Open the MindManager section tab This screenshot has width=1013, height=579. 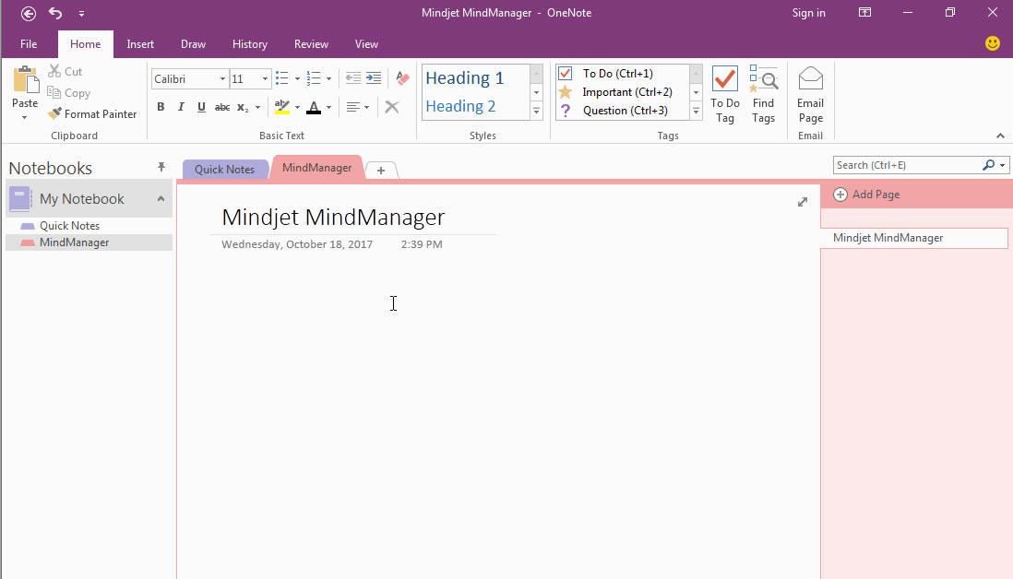316,168
